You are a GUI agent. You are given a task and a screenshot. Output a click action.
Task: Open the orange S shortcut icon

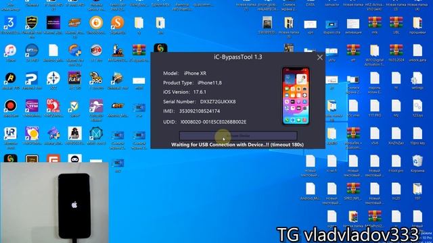point(117,22)
